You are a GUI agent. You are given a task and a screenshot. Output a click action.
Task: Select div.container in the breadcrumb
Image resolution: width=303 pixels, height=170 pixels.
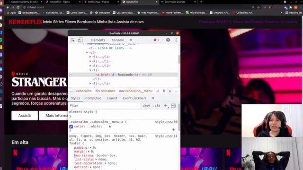[105, 91]
